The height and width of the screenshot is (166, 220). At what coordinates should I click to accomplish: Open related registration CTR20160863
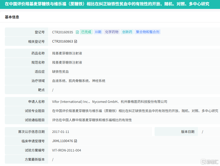tap(63, 41)
